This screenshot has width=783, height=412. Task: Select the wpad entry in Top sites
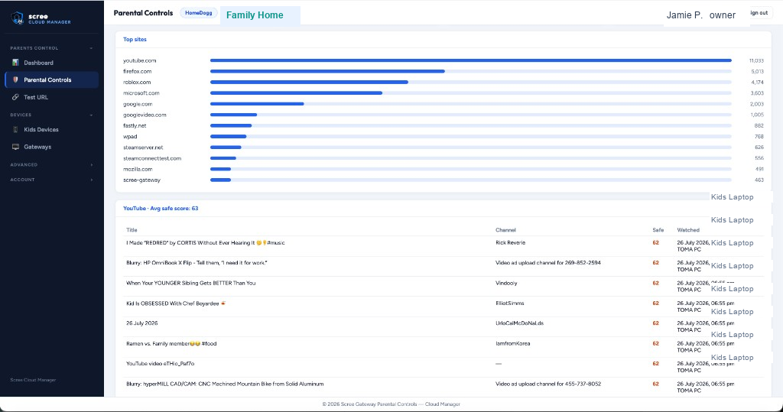point(130,137)
